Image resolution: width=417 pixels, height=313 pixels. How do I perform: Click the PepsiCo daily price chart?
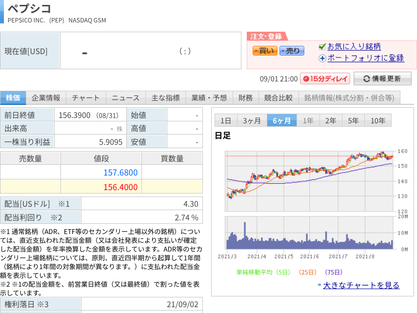(x=309, y=181)
